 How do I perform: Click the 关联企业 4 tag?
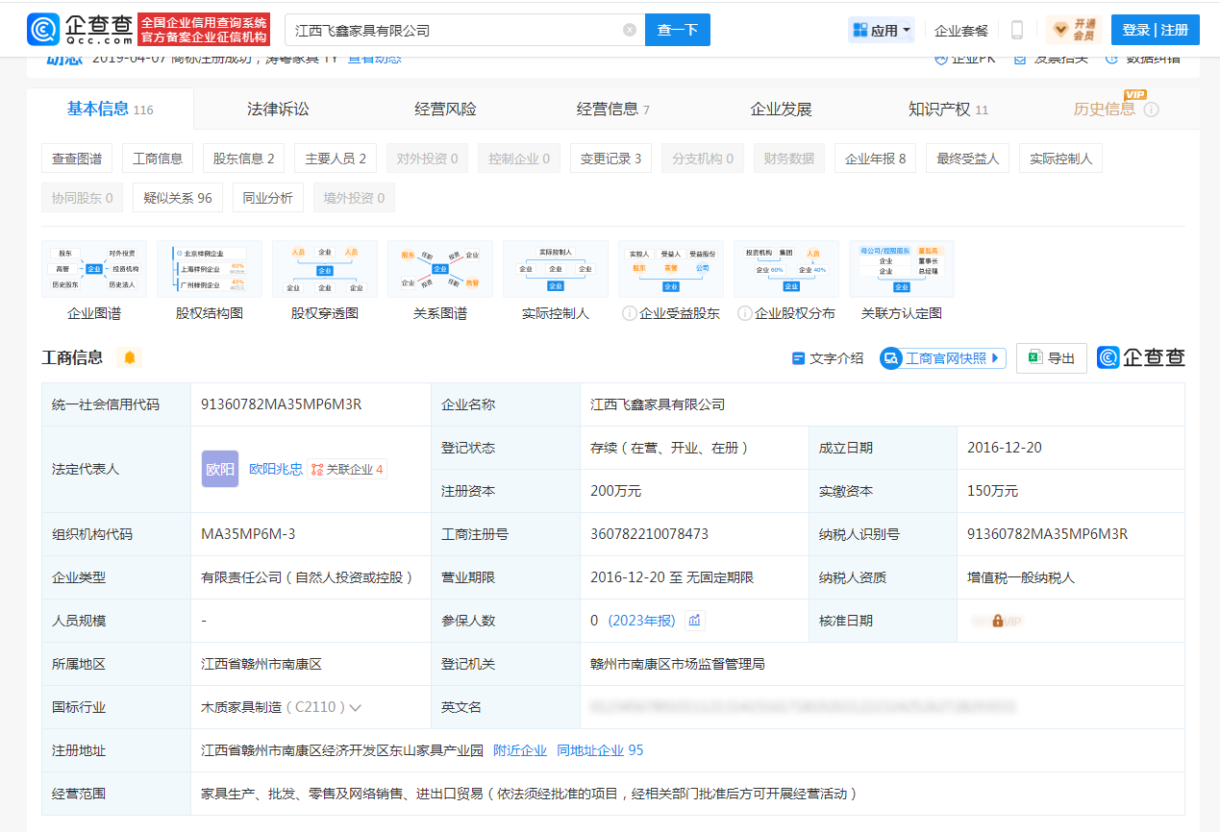347,470
